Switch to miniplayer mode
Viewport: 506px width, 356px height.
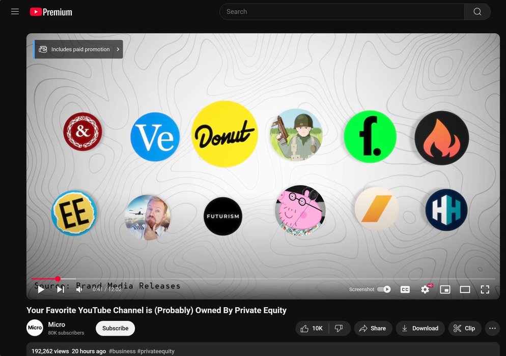(445, 289)
